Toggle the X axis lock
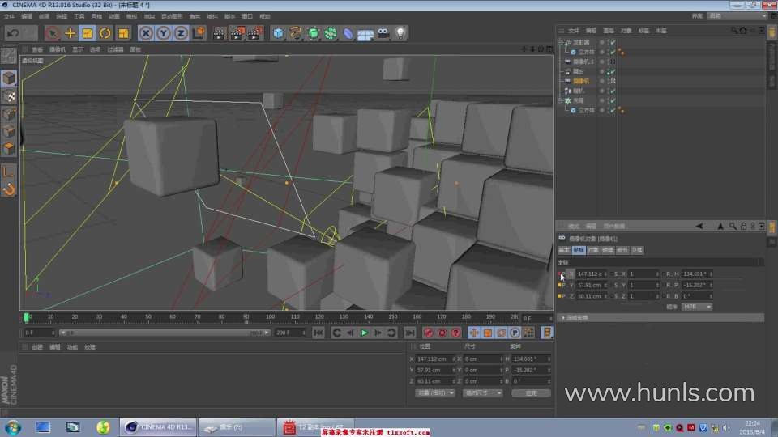 (146, 33)
